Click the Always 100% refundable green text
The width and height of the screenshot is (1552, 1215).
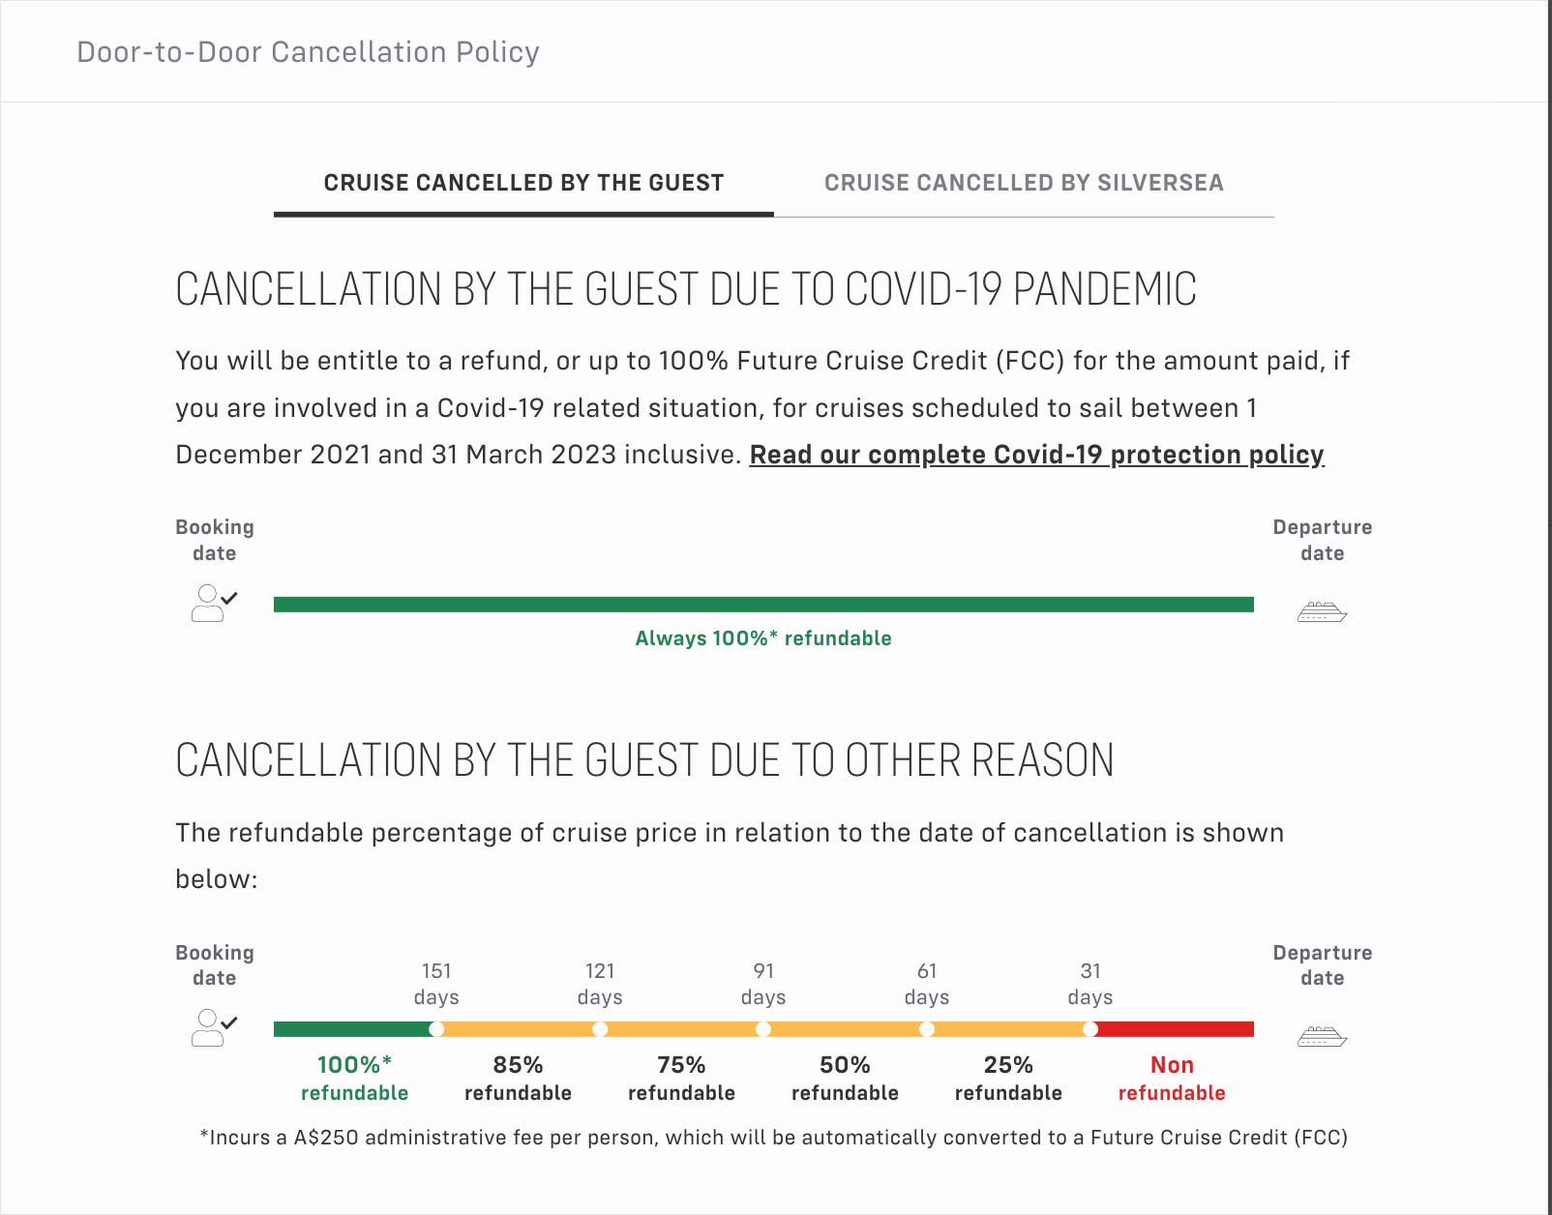(x=763, y=638)
